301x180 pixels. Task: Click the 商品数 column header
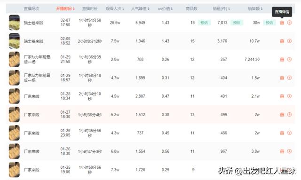pos(191,8)
